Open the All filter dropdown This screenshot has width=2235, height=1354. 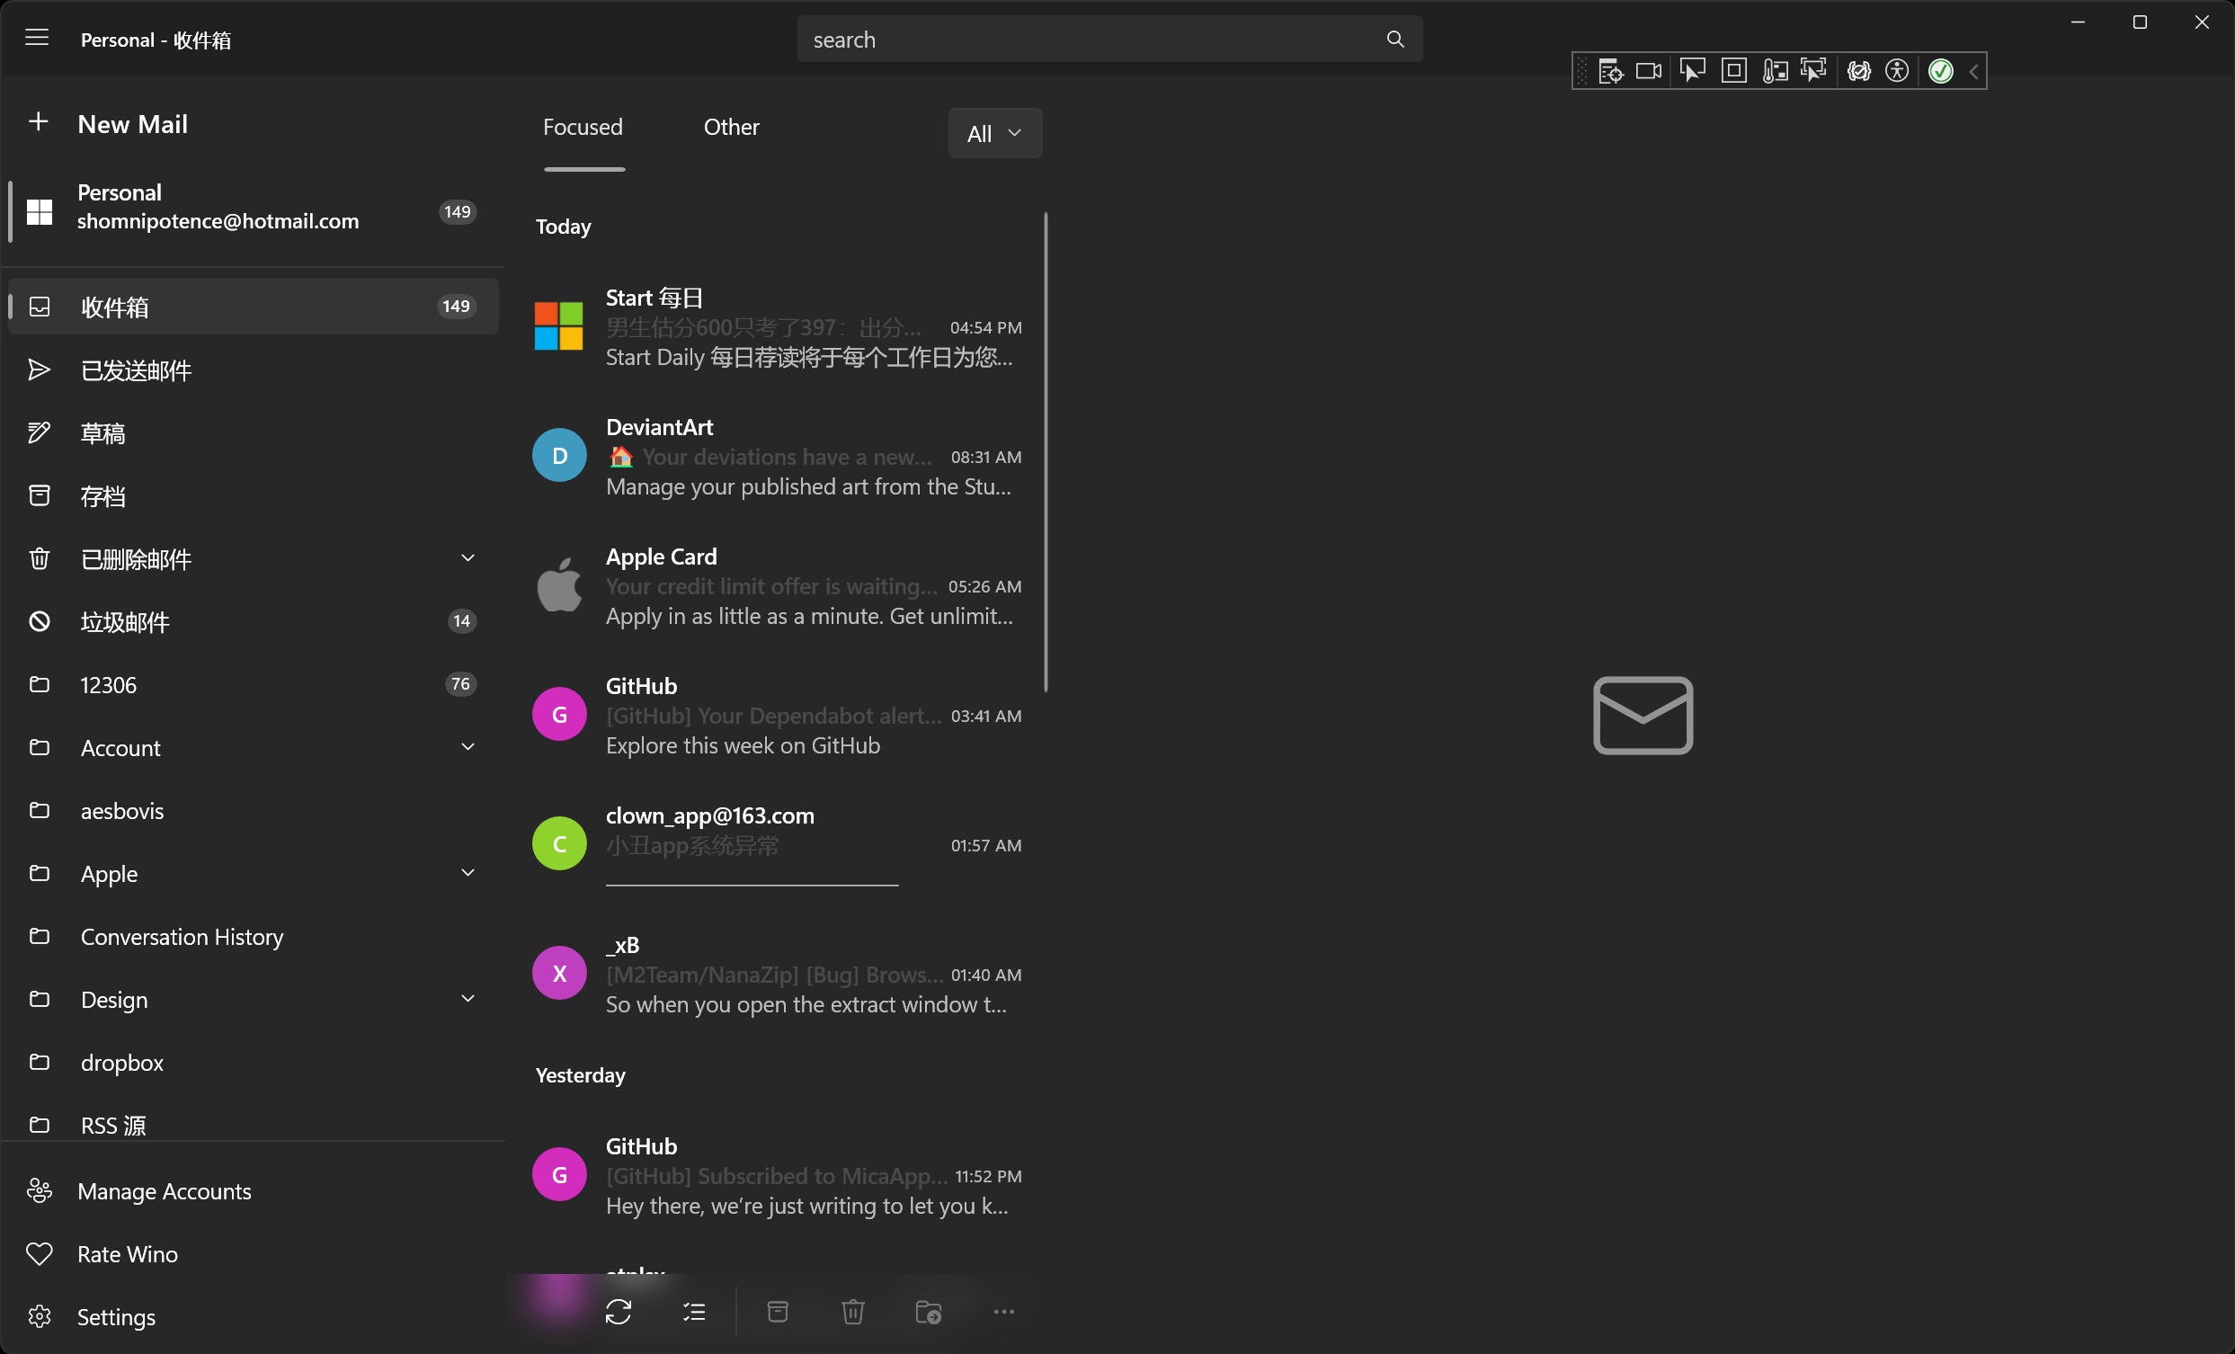[994, 133]
